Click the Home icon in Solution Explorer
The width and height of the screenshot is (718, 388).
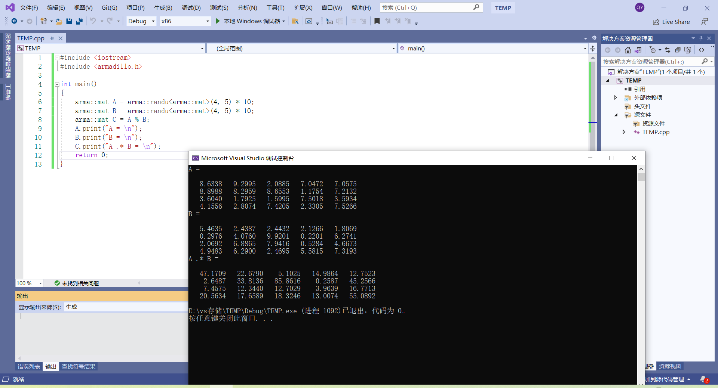point(628,50)
